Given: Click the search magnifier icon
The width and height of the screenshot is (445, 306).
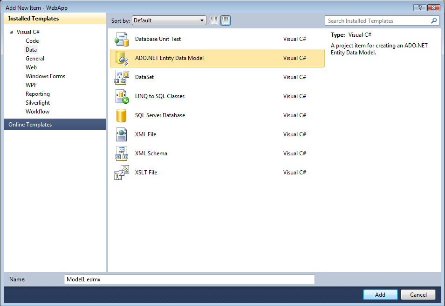Looking at the screenshot, I should 434,20.
